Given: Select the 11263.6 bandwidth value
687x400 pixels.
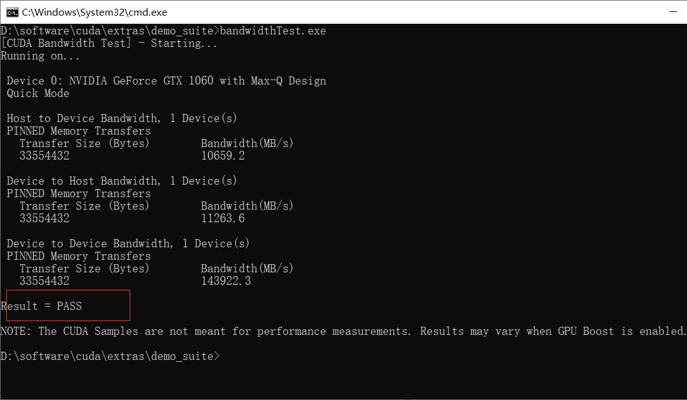Looking at the screenshot, I should (222, 218).
